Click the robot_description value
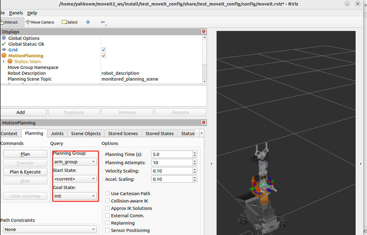Viewport: 367px width, 235px height. tap(120, 73)
